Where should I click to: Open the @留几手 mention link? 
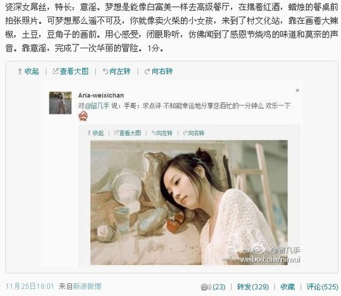(97, 106)
